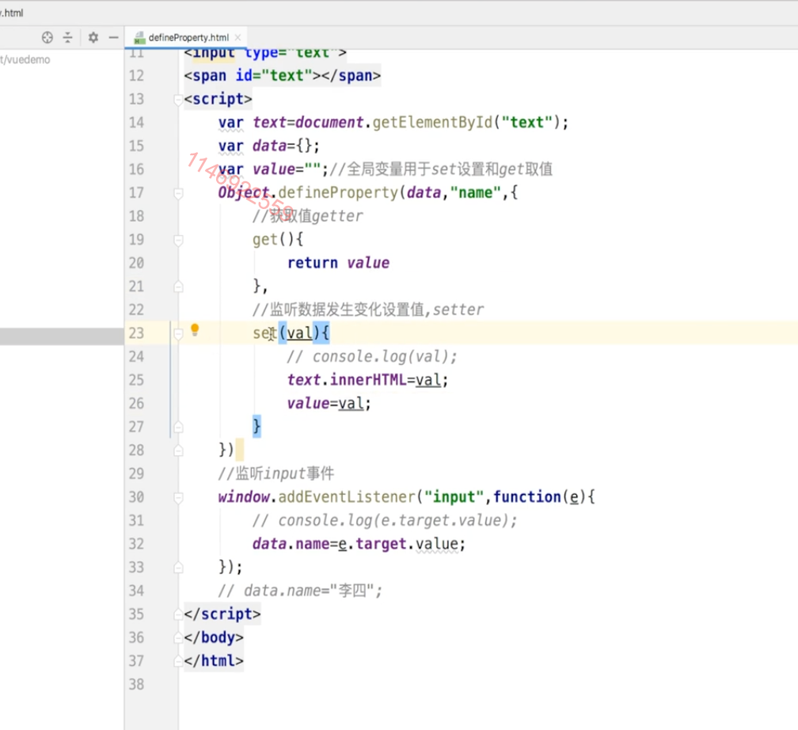Image resolution: width=798 pixels, height=730 pixels.
Task: Click commented 'console.log(val);' on line 24
Action: [x=385, y=357]
